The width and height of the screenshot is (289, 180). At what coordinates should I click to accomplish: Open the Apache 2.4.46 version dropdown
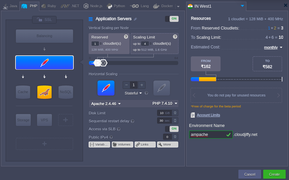(106, 104)
